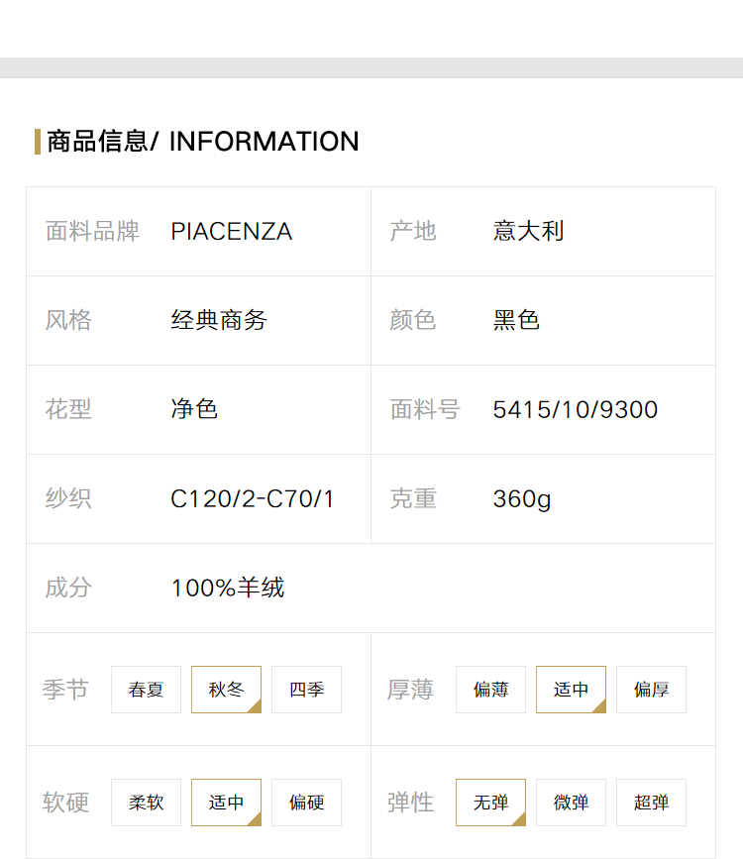Select 适中 in the 软硬 row
Viewport: 743px width, 859px height.
coord(226,802)
